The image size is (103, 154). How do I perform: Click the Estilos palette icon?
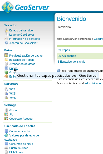[x=6, y=76]
